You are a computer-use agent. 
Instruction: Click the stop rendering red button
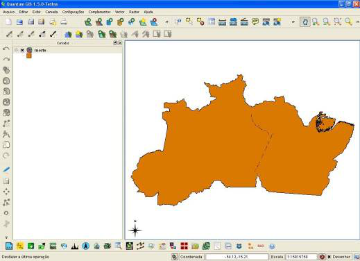coord(322,257)
